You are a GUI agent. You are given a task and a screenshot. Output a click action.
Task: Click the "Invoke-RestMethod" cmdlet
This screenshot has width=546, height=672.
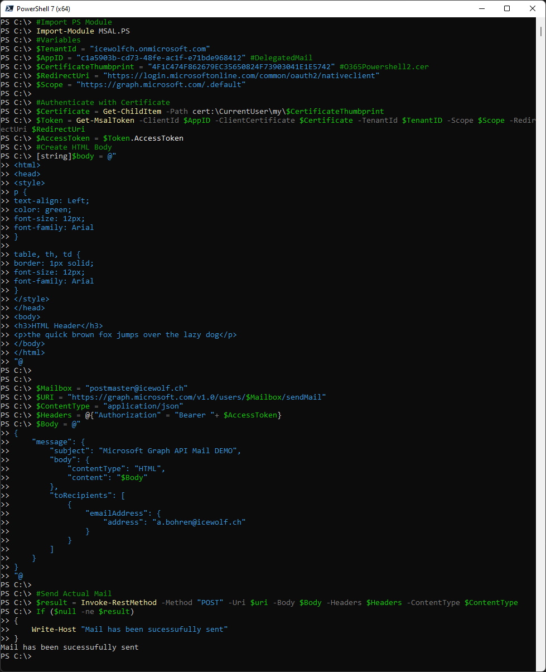(119, 603)
